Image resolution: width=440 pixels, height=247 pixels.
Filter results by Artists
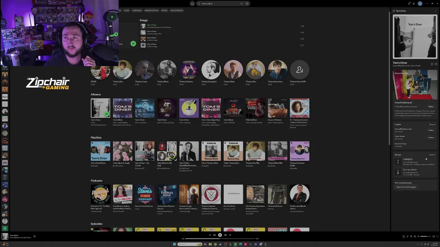tap(126, 10)
